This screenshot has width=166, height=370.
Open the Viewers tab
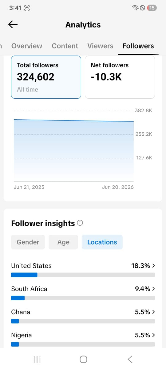click(x=100, y=46)
